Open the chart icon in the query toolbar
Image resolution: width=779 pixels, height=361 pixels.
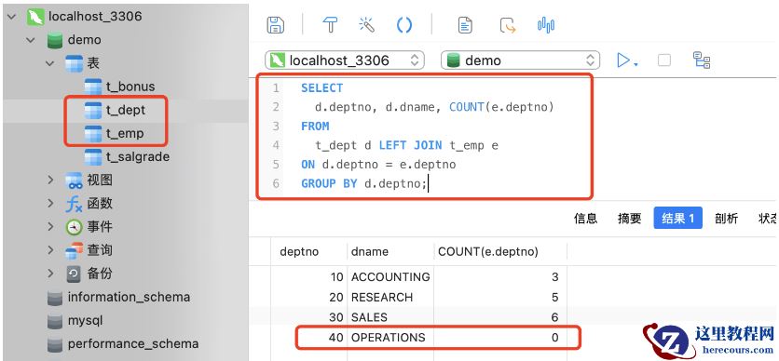[x=546, y=25]
